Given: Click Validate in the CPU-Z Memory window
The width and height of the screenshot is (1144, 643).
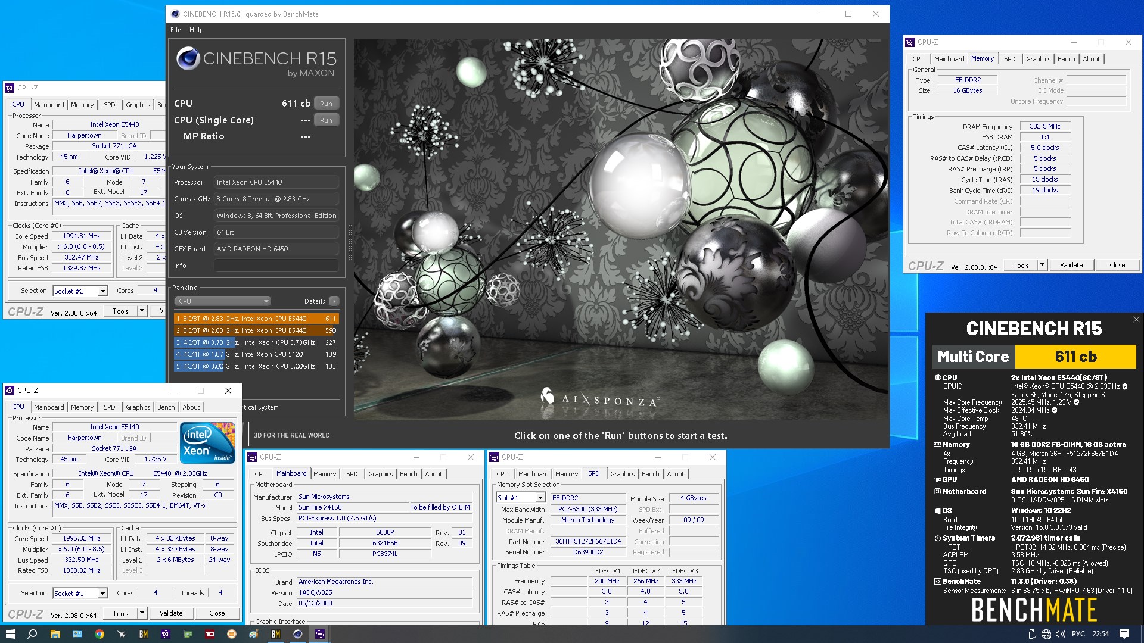Looking at the screenshot, I should 1071,265.
